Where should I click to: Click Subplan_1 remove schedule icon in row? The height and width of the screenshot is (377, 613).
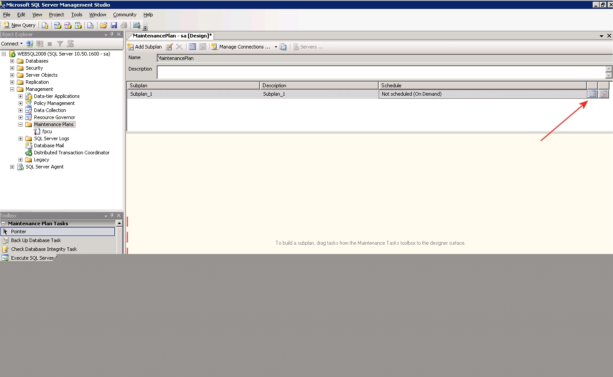(604, 94)
